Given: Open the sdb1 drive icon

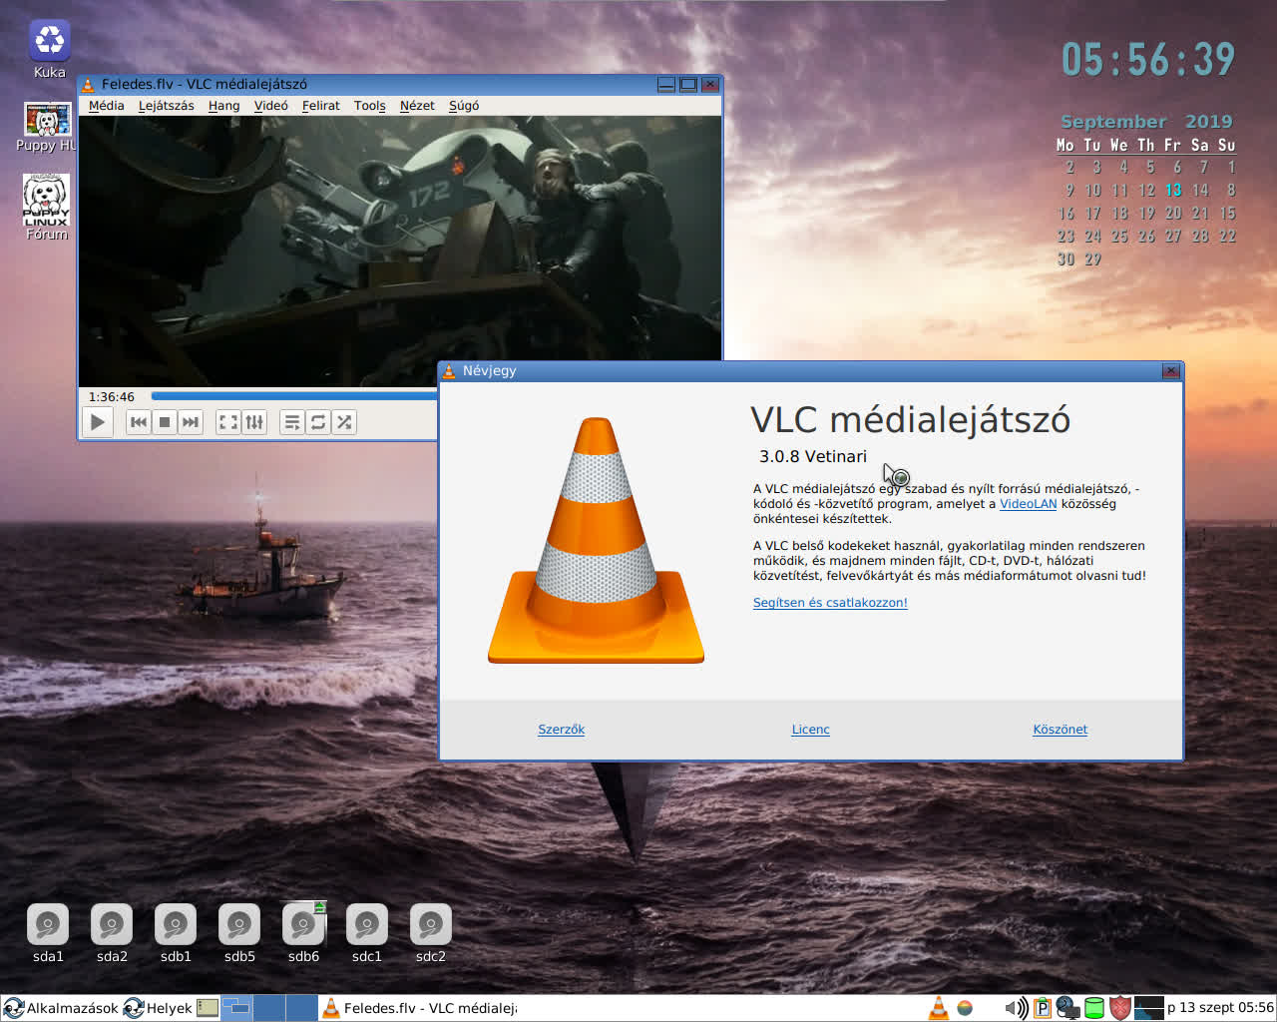Looking at the screenshot, I should point(176,933).
